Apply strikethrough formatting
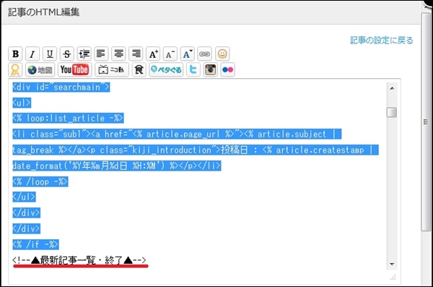433x287 pixels. point(67,53)
